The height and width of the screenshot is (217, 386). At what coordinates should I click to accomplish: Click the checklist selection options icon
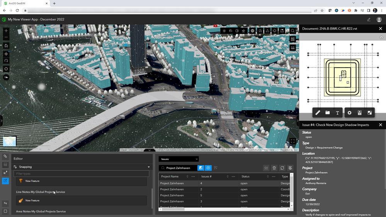pos(266,168)
